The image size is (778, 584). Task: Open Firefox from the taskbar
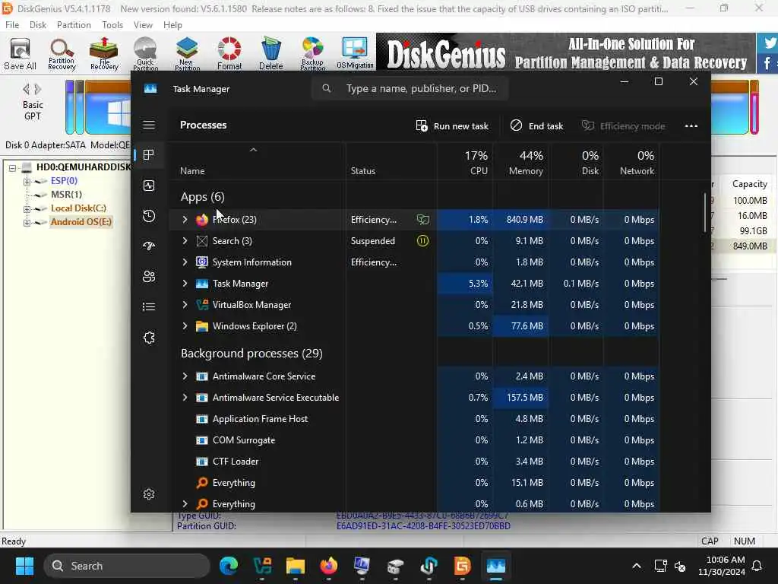pos(328,566)
